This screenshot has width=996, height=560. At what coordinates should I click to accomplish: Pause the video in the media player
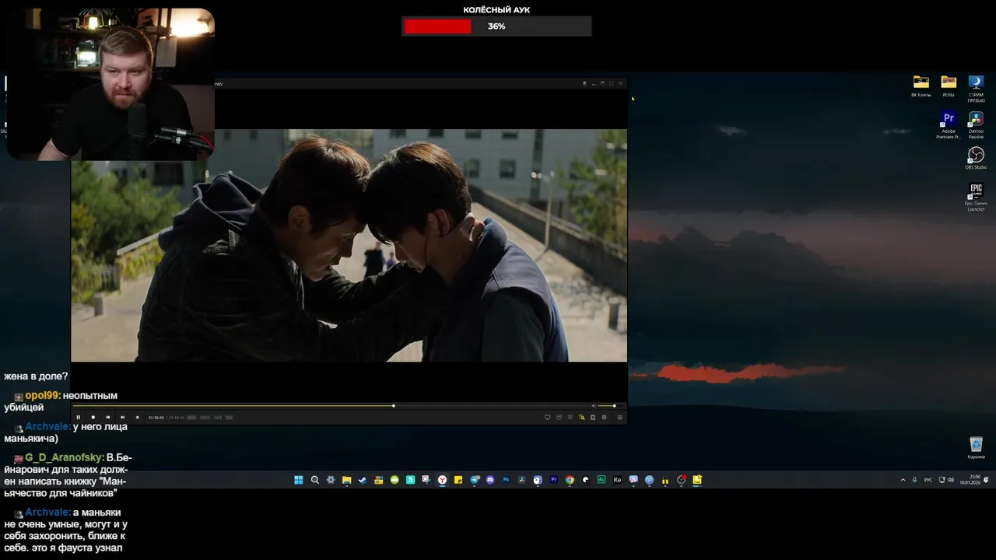pos(78,418)
